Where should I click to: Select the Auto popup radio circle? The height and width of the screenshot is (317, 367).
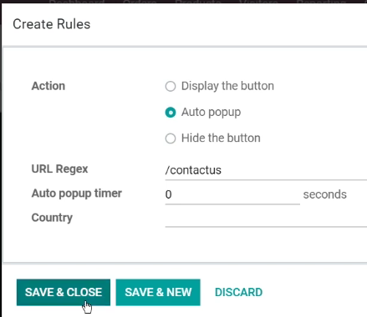point(171,113)
